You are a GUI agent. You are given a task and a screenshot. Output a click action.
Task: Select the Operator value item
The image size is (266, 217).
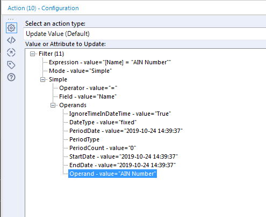coord(88,88)
